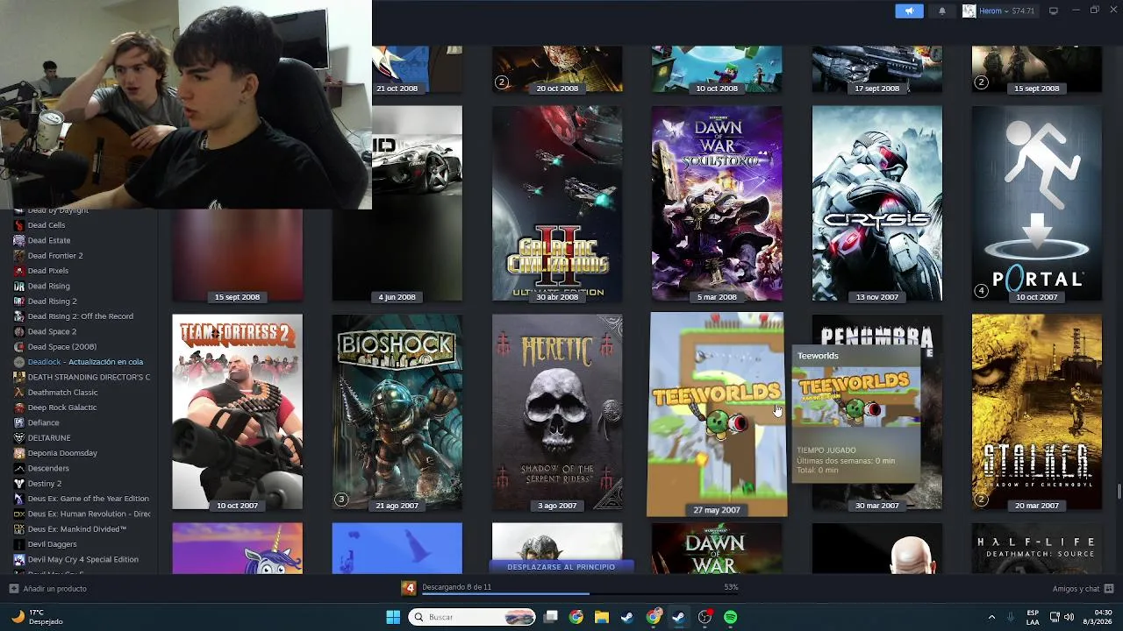Select Deathmatch Classic in the sidebar
Viewport: 1123px width, 631px height.
coord(62,393)
